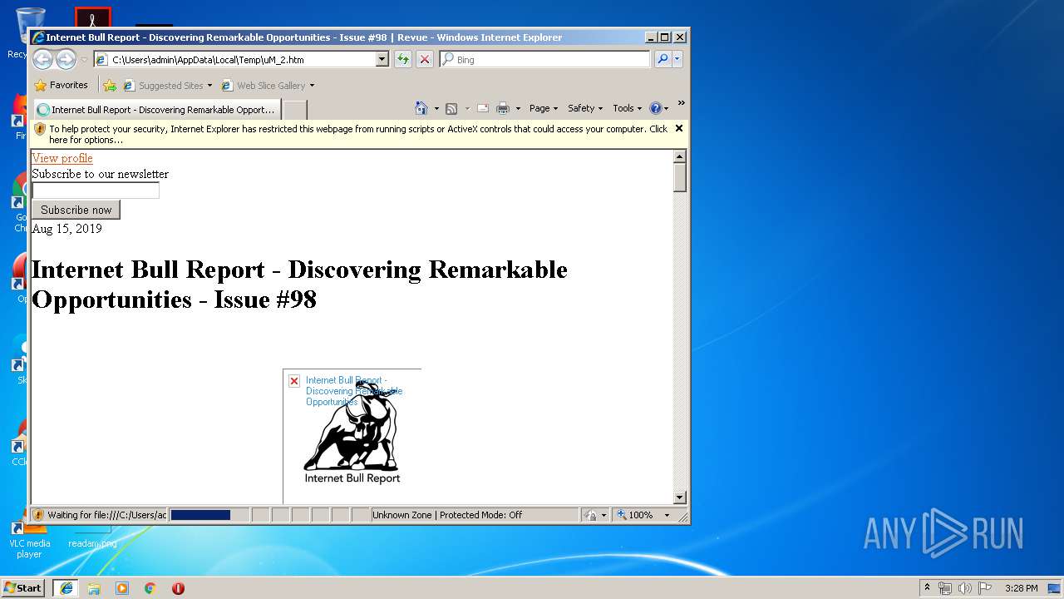This screenshot has height=599, width=1064.
Task: Click the scroll down arrow
Action: [680, 498]
